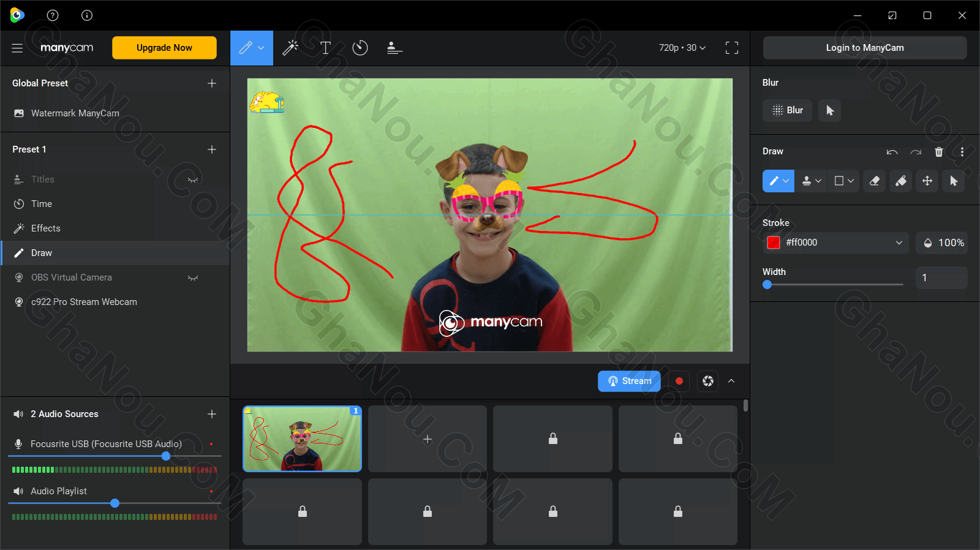Undo the last draw stroke
This screenshot has height=550, width=980.
click(x=892, y=152)
